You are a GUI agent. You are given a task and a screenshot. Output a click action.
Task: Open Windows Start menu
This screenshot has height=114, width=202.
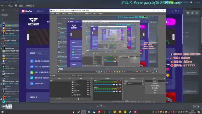click(x=3, y=112)
